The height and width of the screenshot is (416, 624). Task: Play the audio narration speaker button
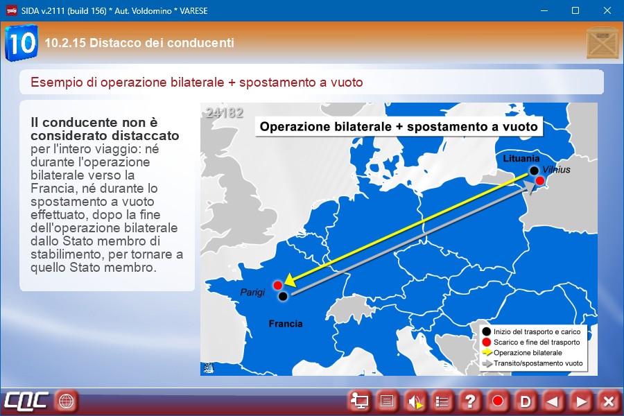(415, 401)
